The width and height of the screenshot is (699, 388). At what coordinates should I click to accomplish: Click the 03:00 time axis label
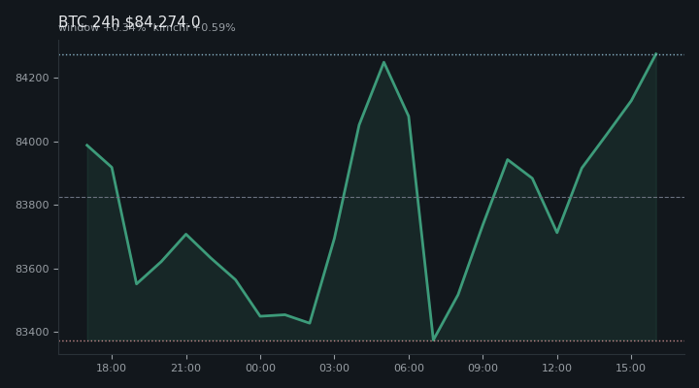(334, 368)
